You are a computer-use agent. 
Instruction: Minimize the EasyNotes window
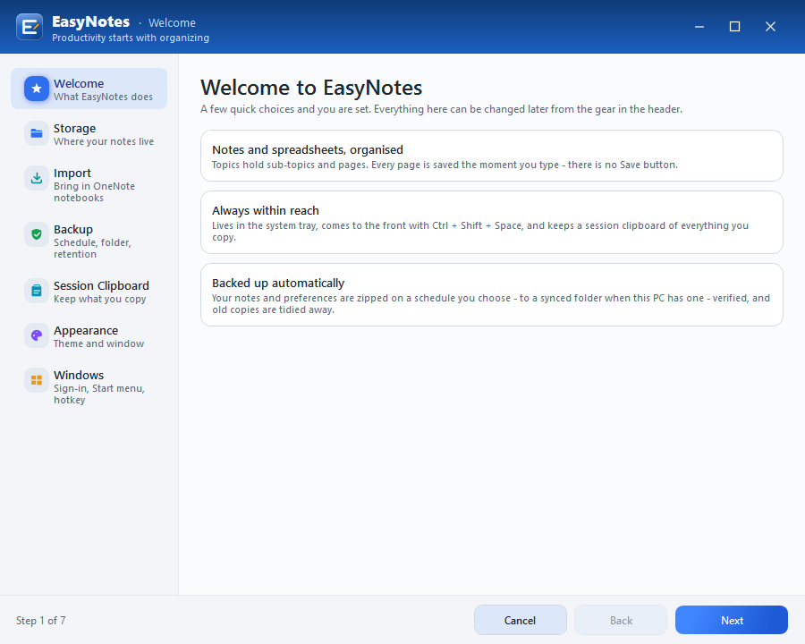click(x=699, y=27)
